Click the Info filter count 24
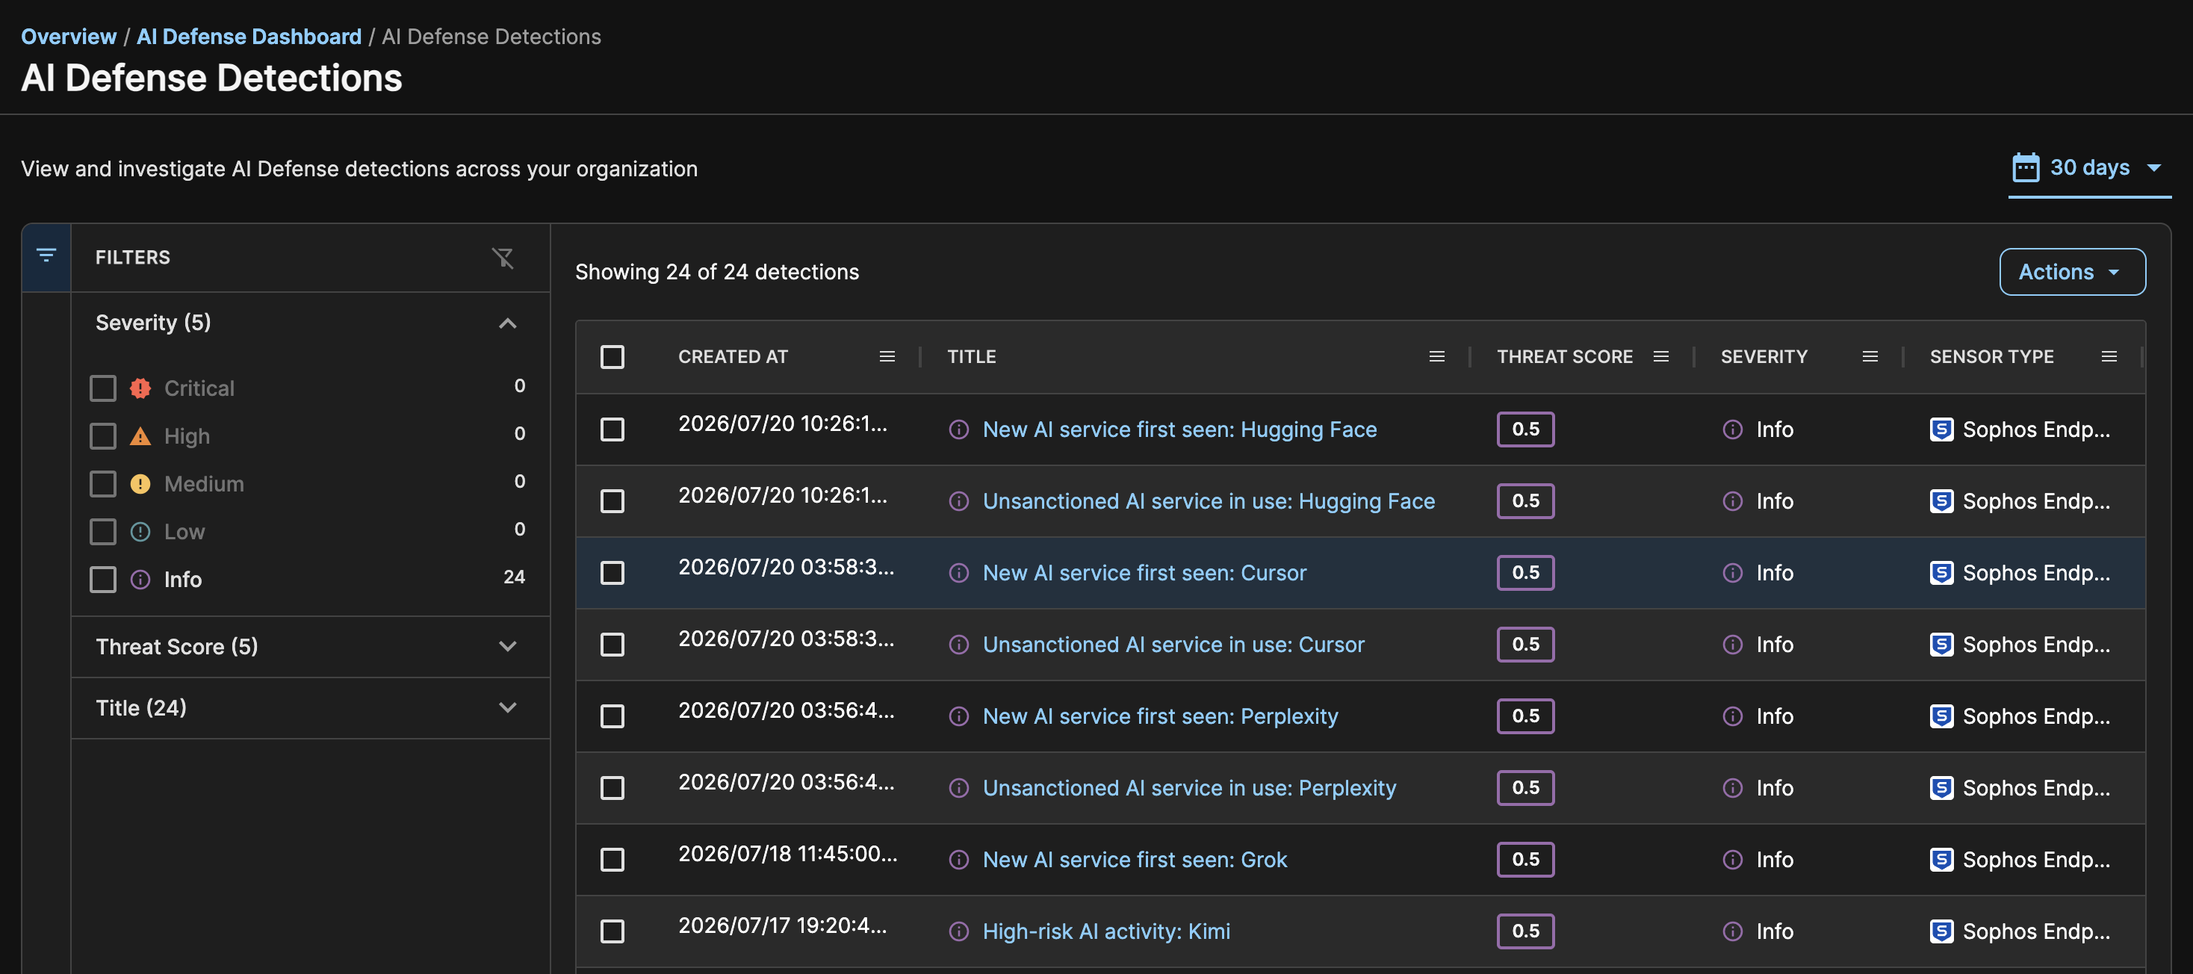 click(513, 577)
